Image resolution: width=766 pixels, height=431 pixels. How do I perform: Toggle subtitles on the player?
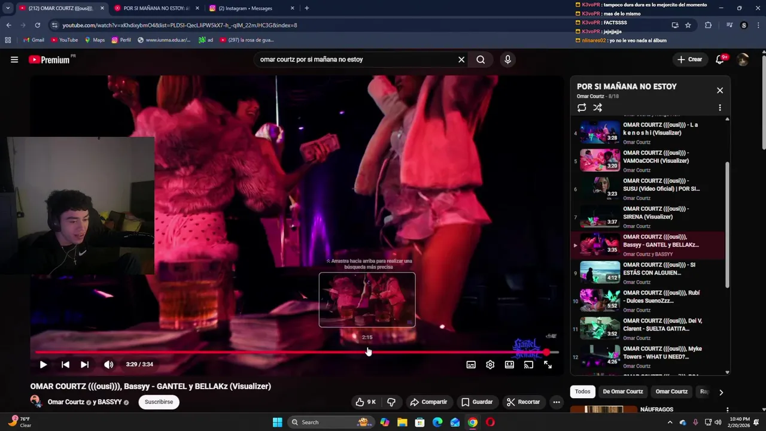click(471, 365)
